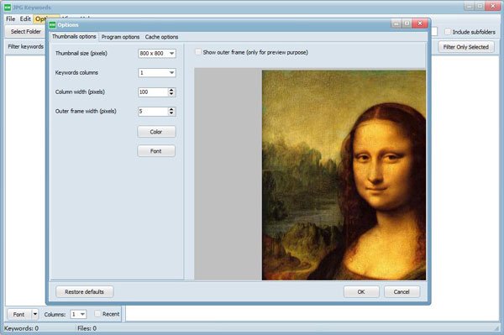Click the Mona Lisa preview image

(344, 175)
